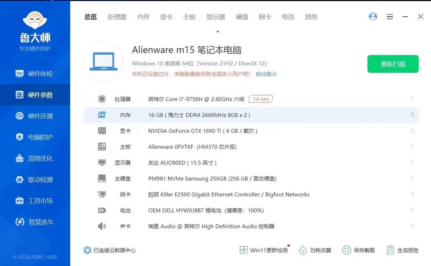The height and width of the screenshot is (266, 431).
Task: Switch to the top 显示器 tab
Action: click(216, 17)
